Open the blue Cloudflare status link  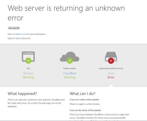coord(70,73)
